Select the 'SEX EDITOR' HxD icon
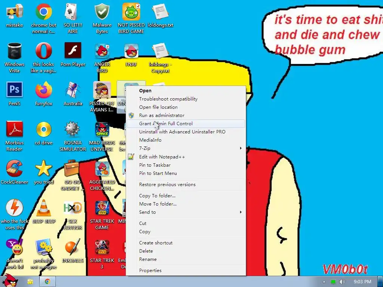383x287 pixels. coord(73,208)
